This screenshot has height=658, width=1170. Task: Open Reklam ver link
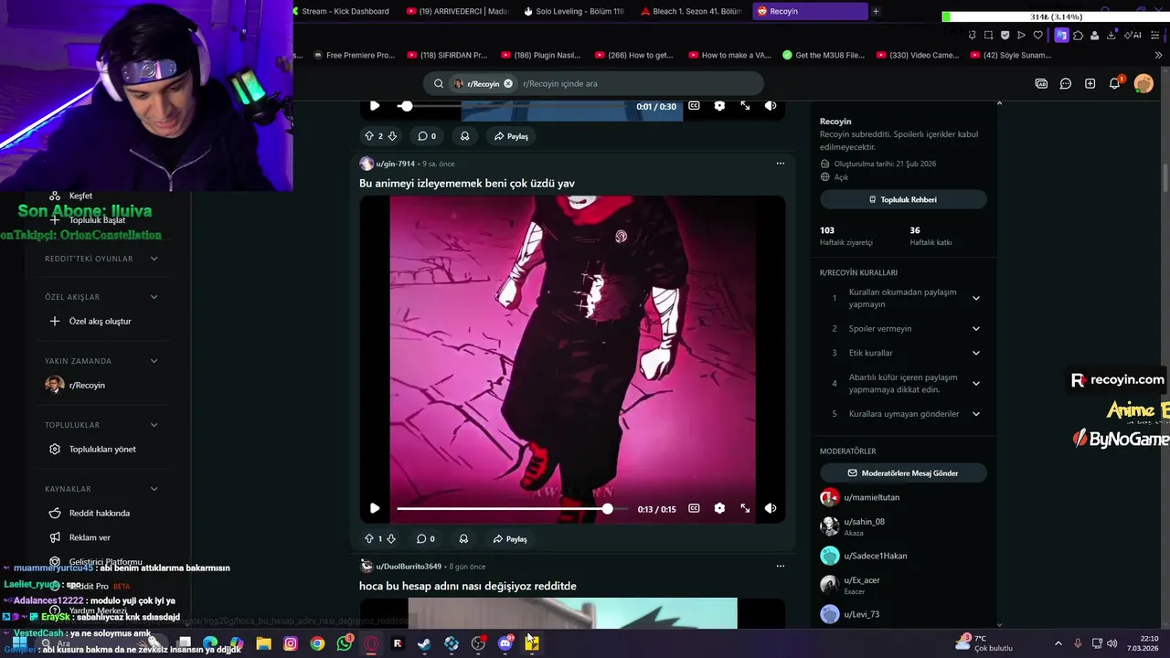tap(90, 537)
